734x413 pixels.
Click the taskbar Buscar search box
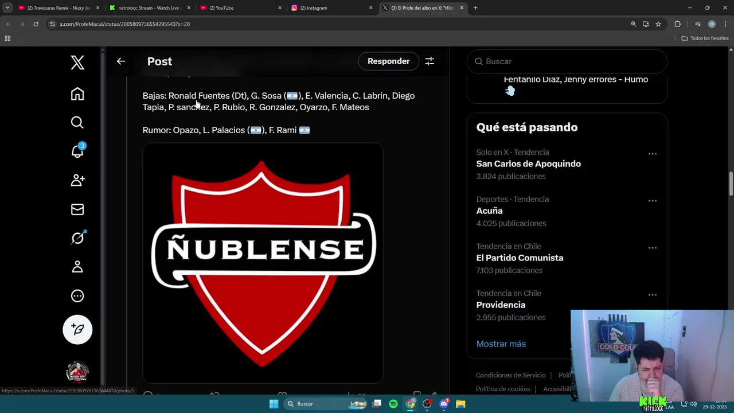click(x=326, y=404)
